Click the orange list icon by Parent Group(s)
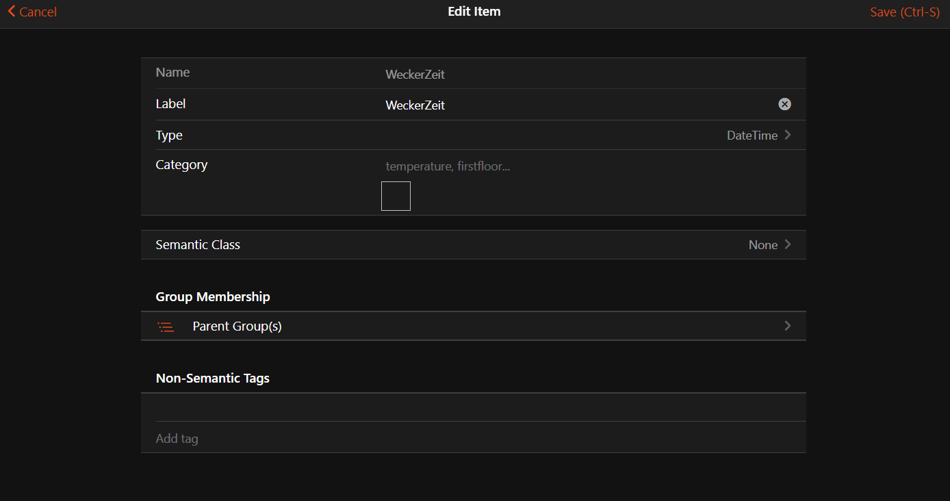This screenshot has width=950, height=501. pyautogui.click(x=166, y=326)
